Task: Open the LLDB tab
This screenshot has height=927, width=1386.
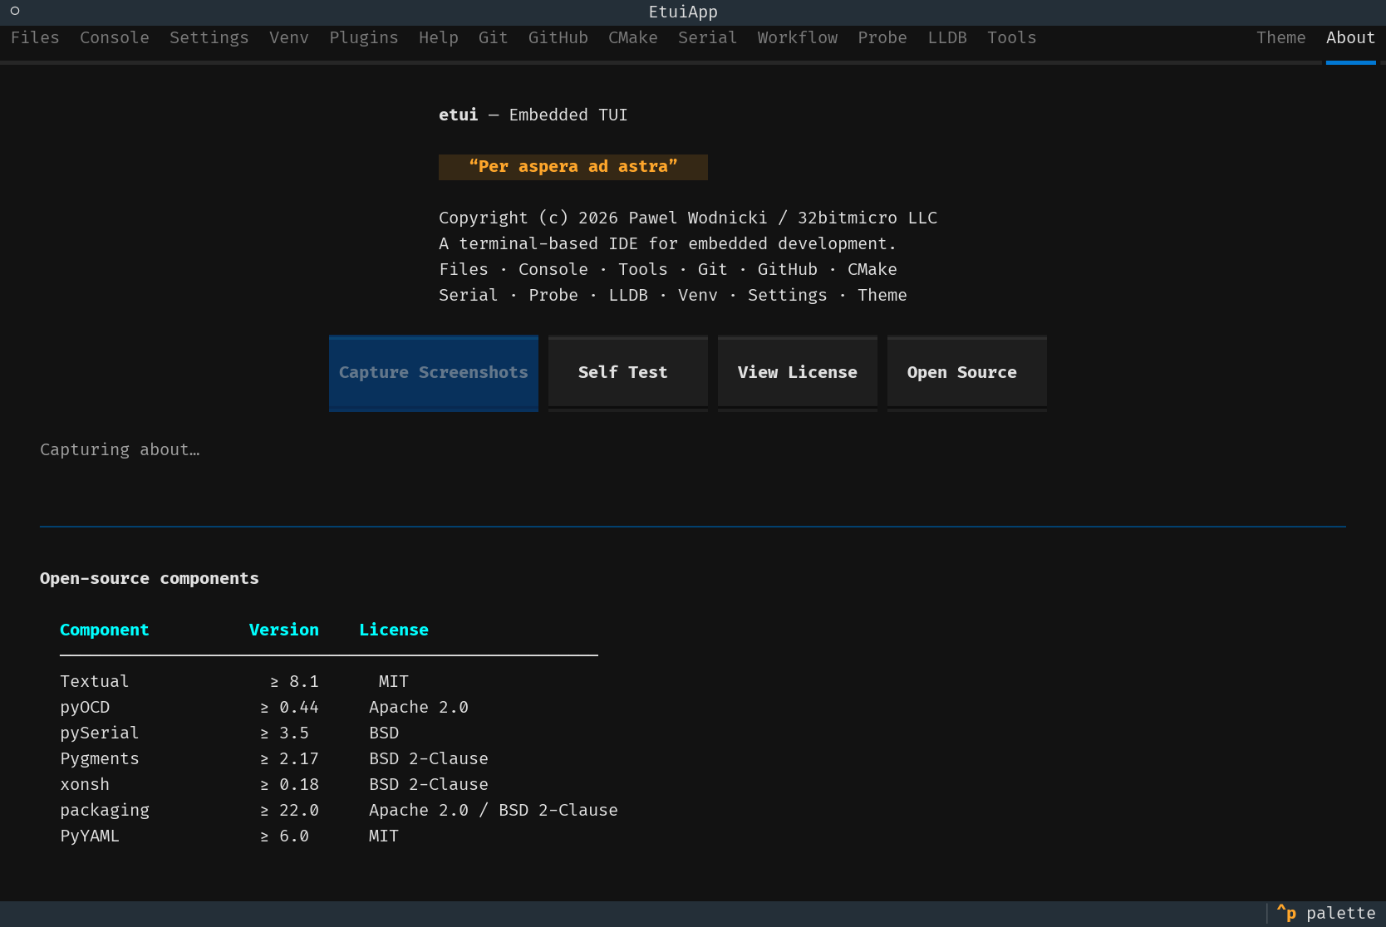Action: coord(947,38)
